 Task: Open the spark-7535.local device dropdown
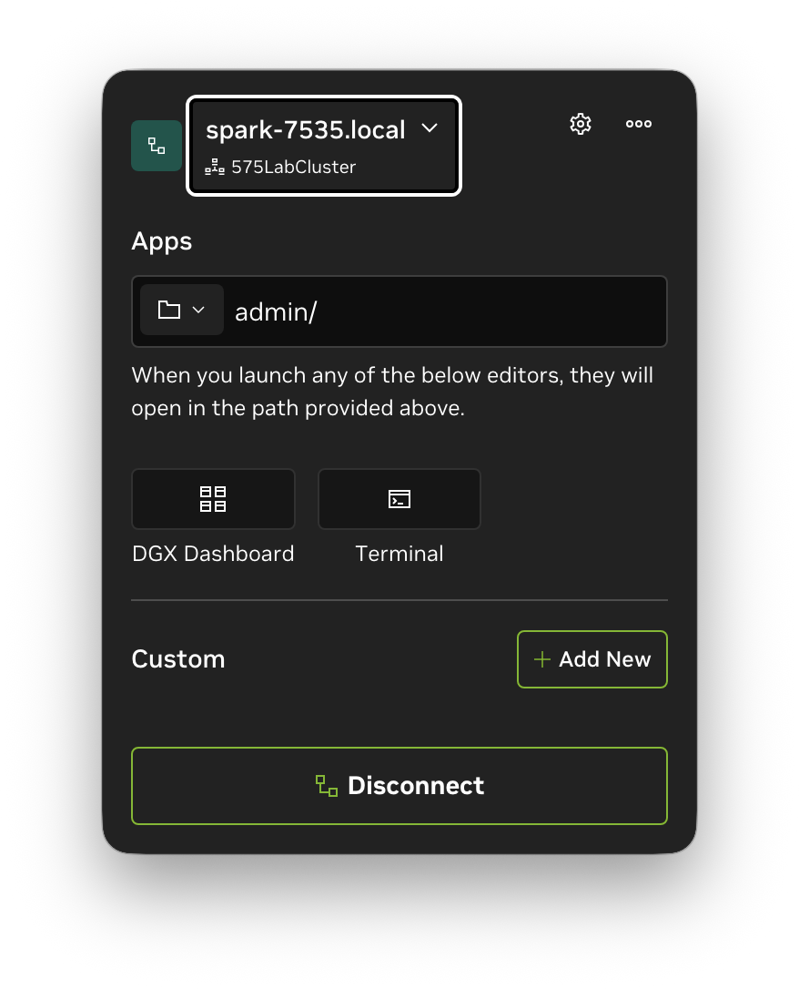point(324,146)
